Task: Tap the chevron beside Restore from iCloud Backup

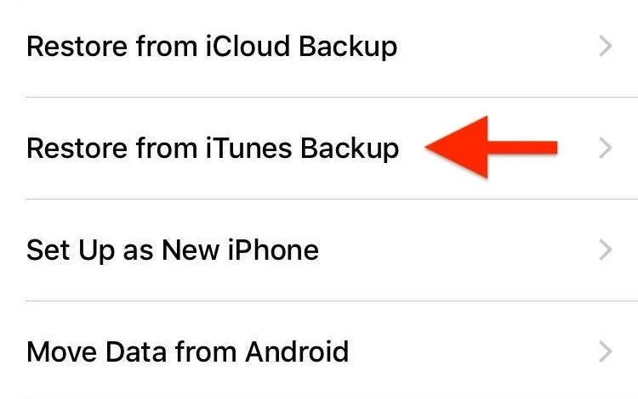Action: point(606,47)
